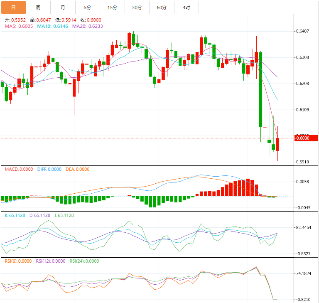Click the 0.6208 price axis label
Image resolution: width=319 pixels, height=303 pixels.
[x=302, y=84]
